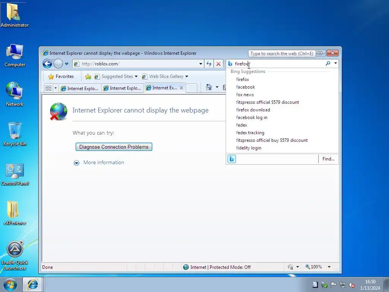Open the search provider dropdown arrow

335,63
